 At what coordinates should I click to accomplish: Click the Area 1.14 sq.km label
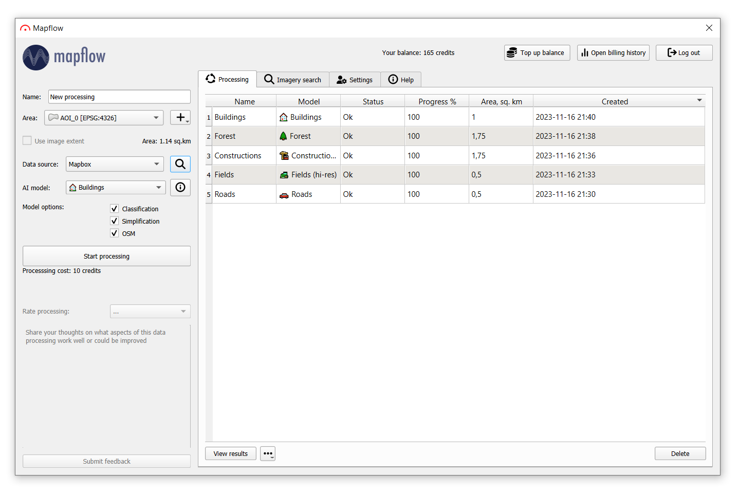pyautogui.click(x=167, y=141)
